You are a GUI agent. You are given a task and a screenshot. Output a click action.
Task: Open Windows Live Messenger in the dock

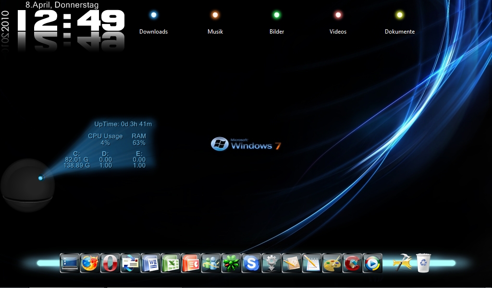[x=211, y=263]
